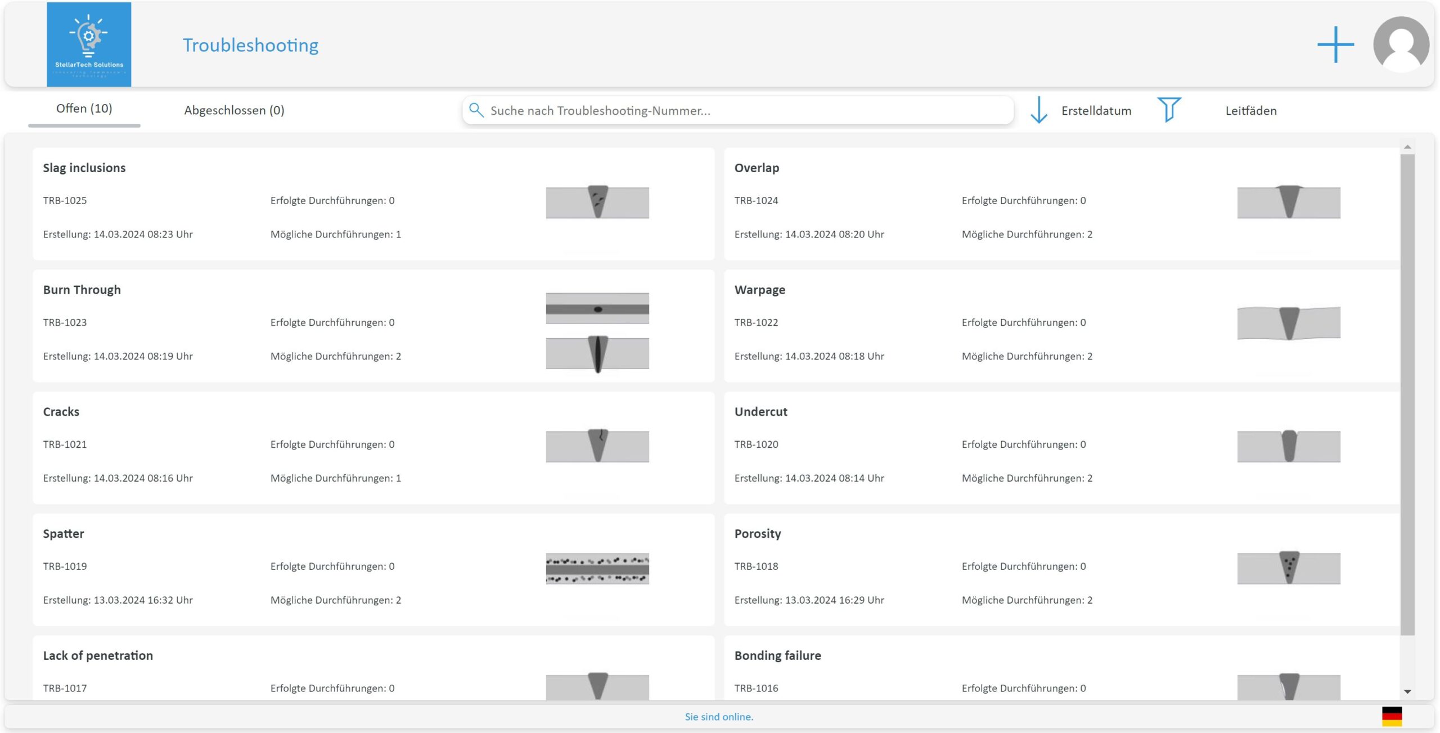Click the scrollbar up arrow

pyautogui.click(x=1407, y=147)
